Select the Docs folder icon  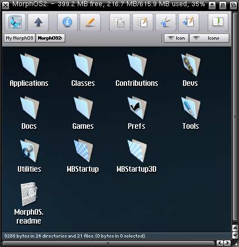(x=30, y=108)
